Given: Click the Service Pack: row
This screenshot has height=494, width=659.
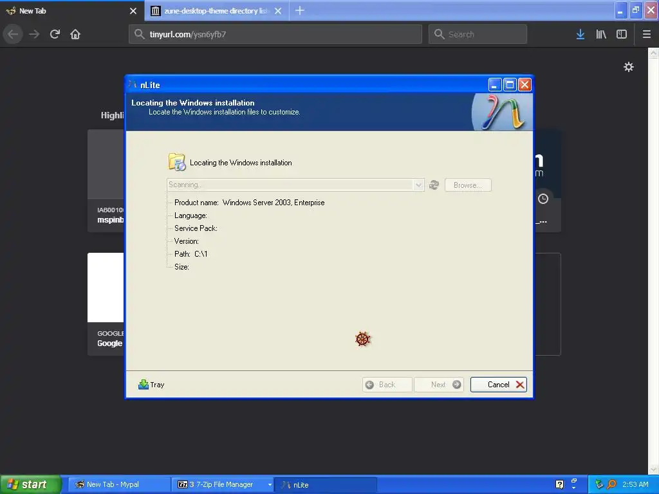Looking at the screenshot, I should [196, 228].
